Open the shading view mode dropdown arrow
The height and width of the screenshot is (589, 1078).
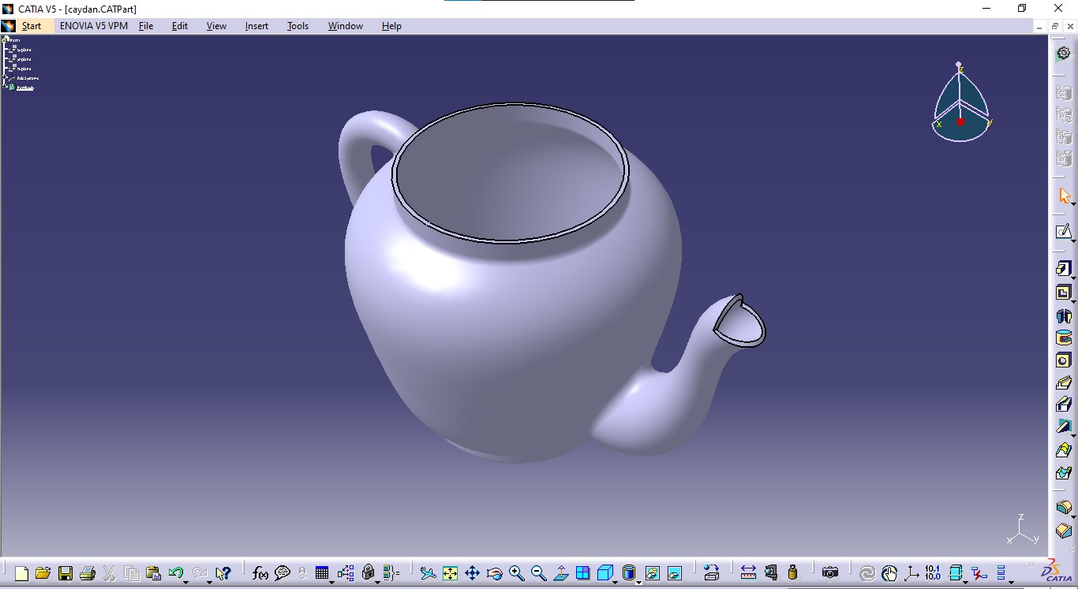pyautogui.click(x=638, y=581)
